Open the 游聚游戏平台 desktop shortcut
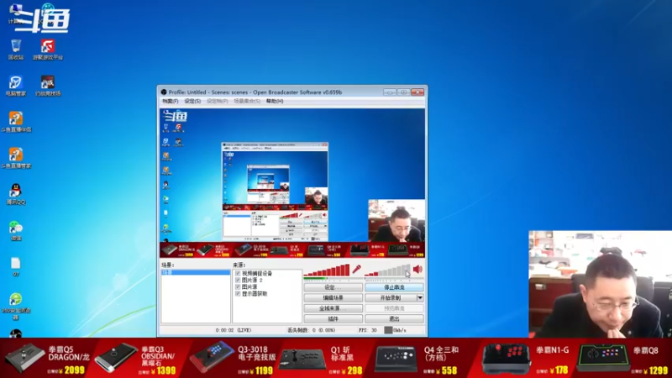The image size is (672, 378). pos(48,50)
